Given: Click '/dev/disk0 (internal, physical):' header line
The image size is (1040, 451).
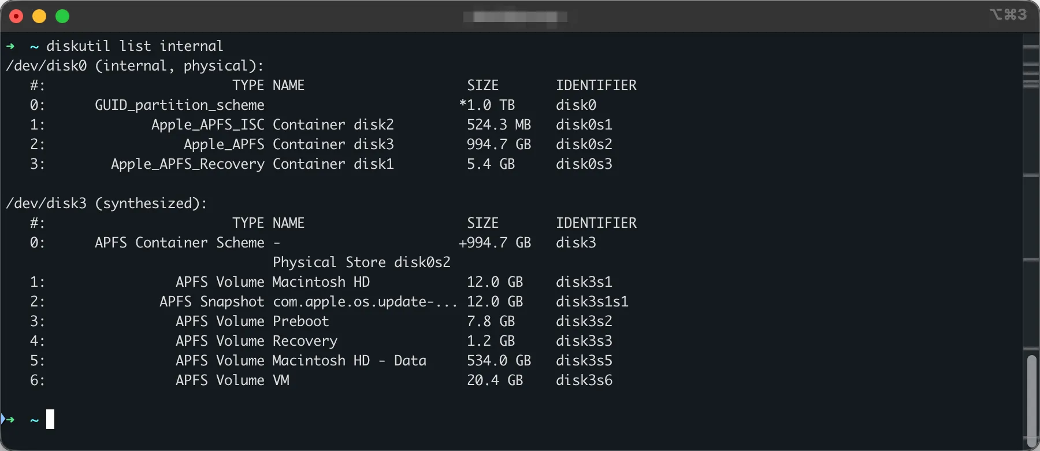Looking at the screenshot, I should (135, 66).
